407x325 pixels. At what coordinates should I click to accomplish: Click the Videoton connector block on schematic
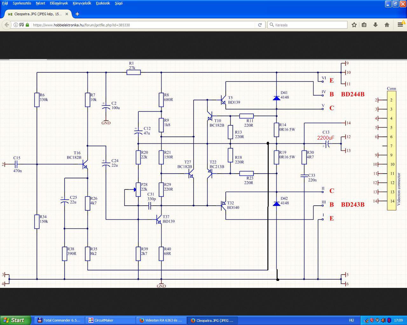tap(391, 150)
